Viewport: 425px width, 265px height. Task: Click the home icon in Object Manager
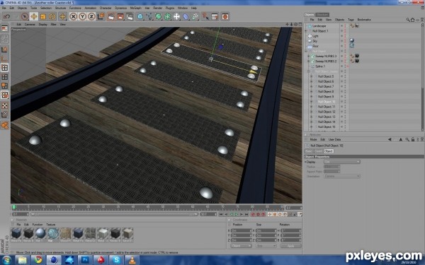tap(412, 20)
